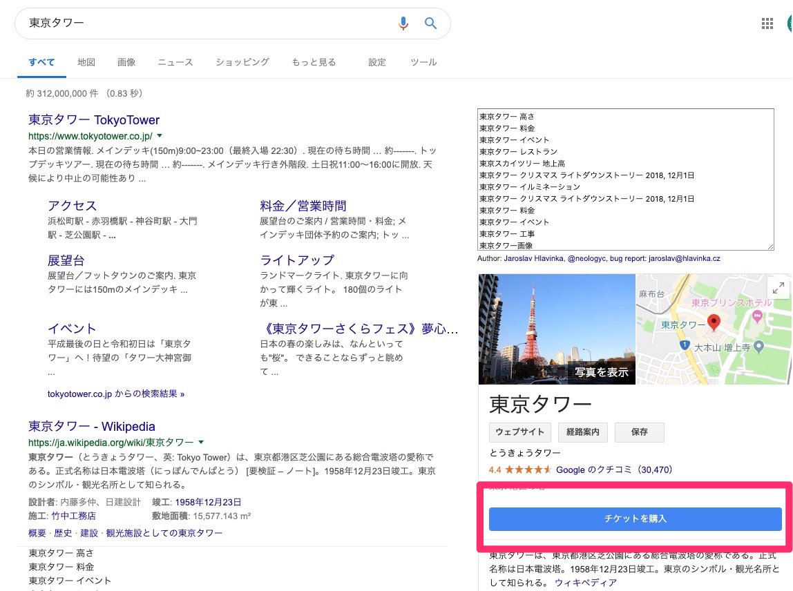Click the magnifying glass search icon

[x=430, y=23]
